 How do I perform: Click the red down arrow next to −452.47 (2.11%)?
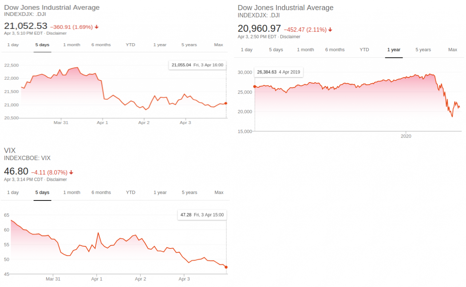pyautogui.click(x=330, y=30)
